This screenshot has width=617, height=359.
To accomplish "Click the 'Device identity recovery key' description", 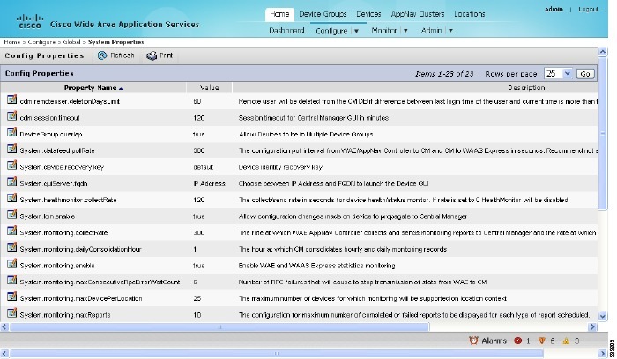I will coord(280,167).
